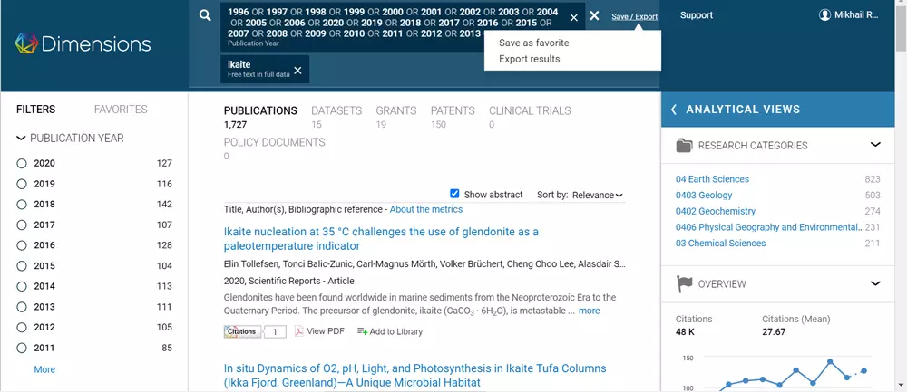Viewport: 907px width, 392px height.
Task: Click Add to Library icon
Action: (x=362, y=331)
